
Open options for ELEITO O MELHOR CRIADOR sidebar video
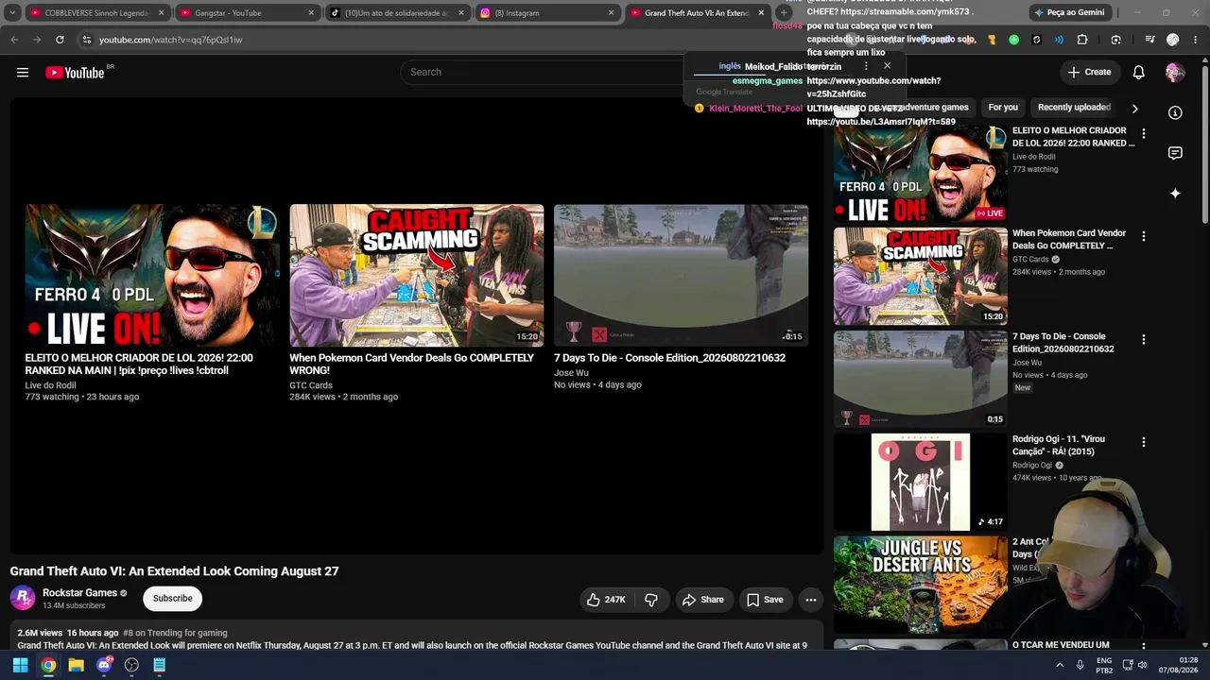1143,133
